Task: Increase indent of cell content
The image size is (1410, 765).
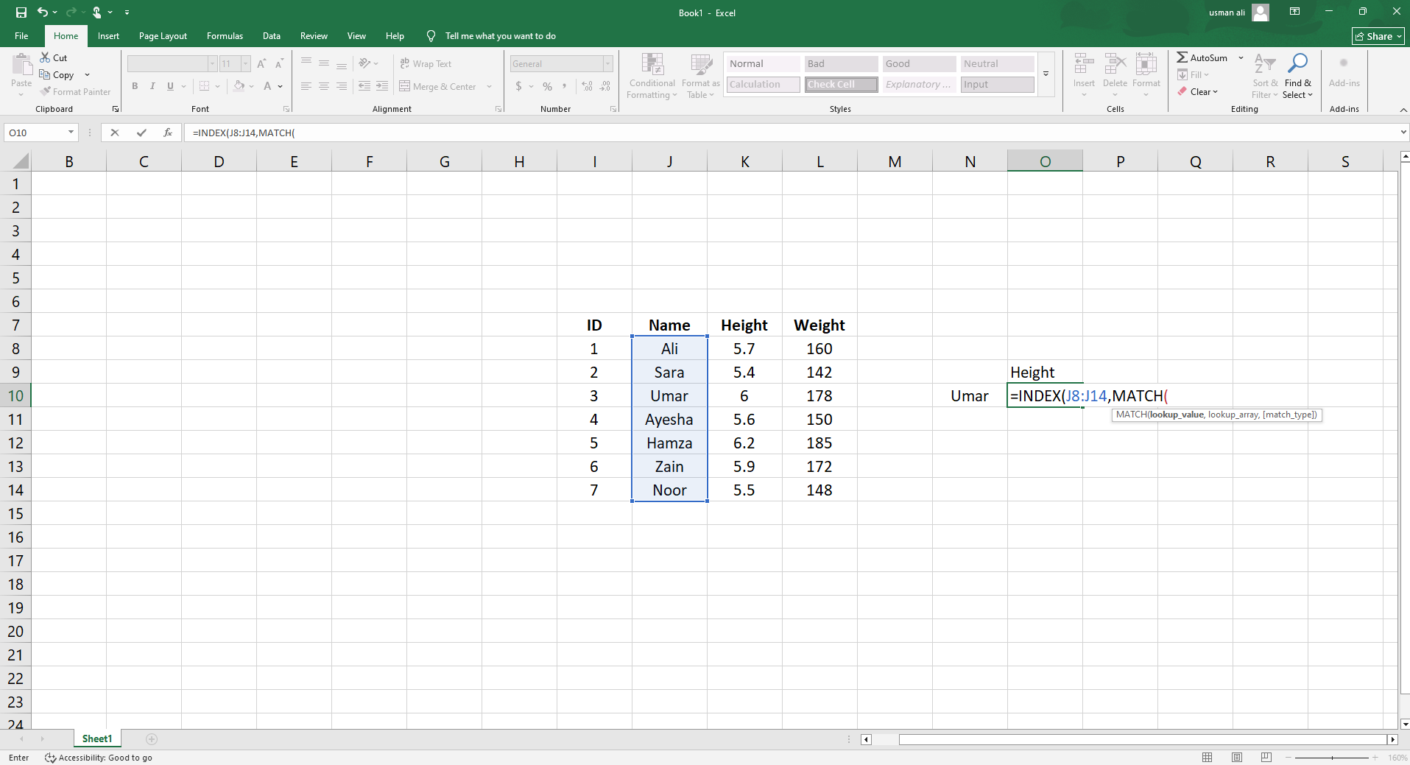Action: (382, 86)
